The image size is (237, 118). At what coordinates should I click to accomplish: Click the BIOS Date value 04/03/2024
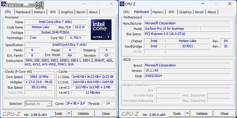[187, 76]
